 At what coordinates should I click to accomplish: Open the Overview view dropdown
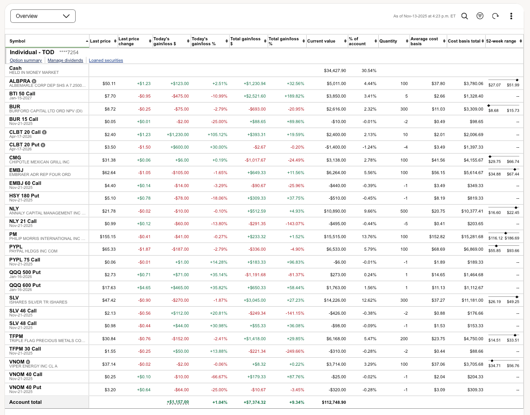(43, 16)
